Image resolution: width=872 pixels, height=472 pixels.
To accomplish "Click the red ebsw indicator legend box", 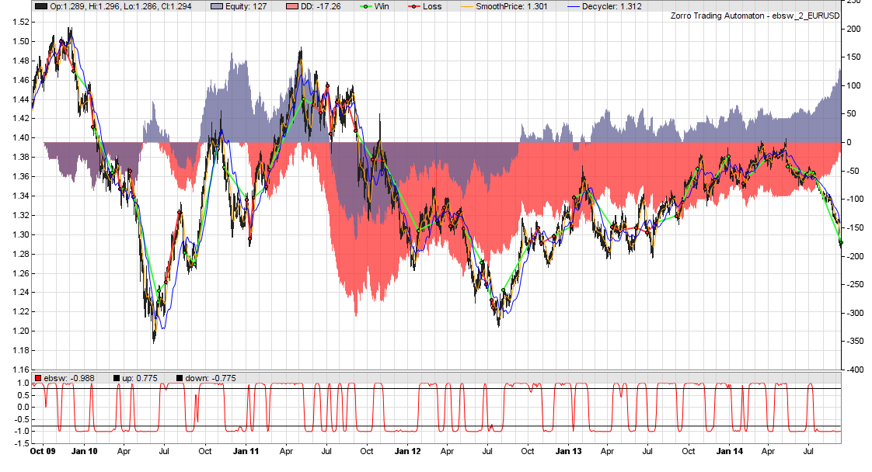I will (x=38, y=378).
